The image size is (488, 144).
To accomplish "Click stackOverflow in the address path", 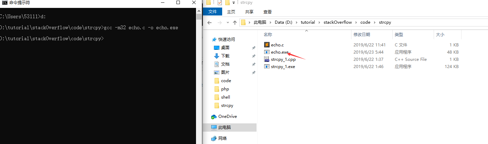I will click(338, 22).
